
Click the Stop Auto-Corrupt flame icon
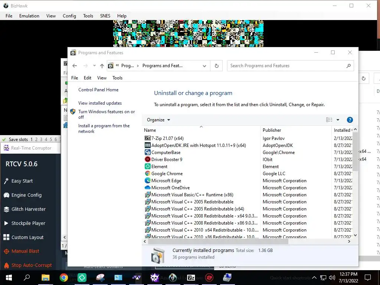(6, 265)
